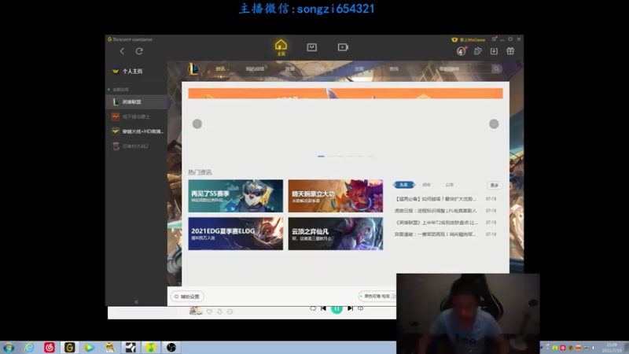The width and height of the screenshot is (629, 354).
Task: Click the League of Legends logo icon
Action: 193,69
